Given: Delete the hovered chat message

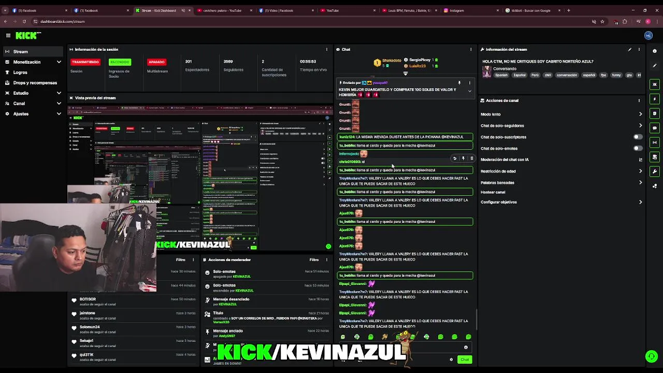Looking at the screenshot, I should click(471, 159).
